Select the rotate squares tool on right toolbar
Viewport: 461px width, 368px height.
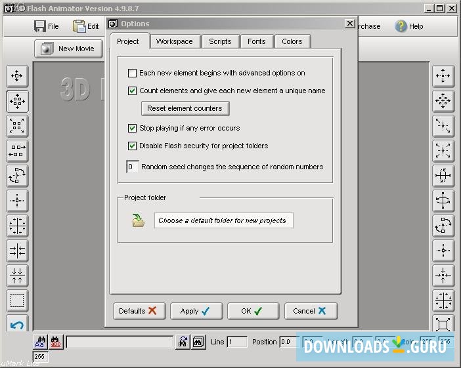pos(443,226)
